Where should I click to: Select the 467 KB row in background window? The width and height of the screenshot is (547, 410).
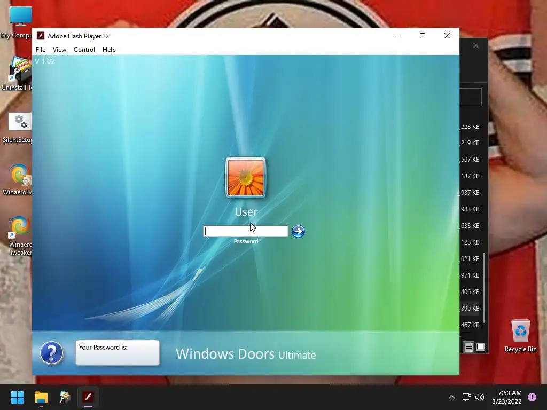[470, 325]
